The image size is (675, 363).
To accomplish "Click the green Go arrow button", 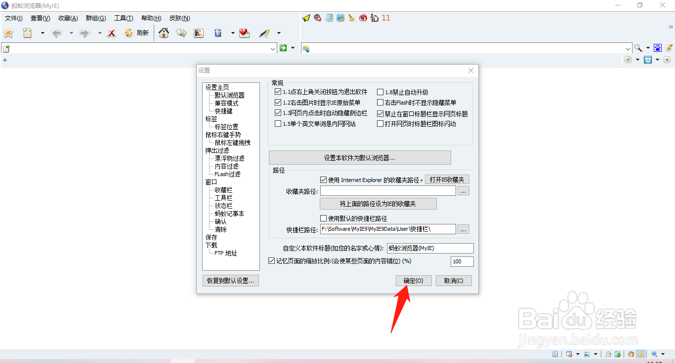I will coord(283,48).
